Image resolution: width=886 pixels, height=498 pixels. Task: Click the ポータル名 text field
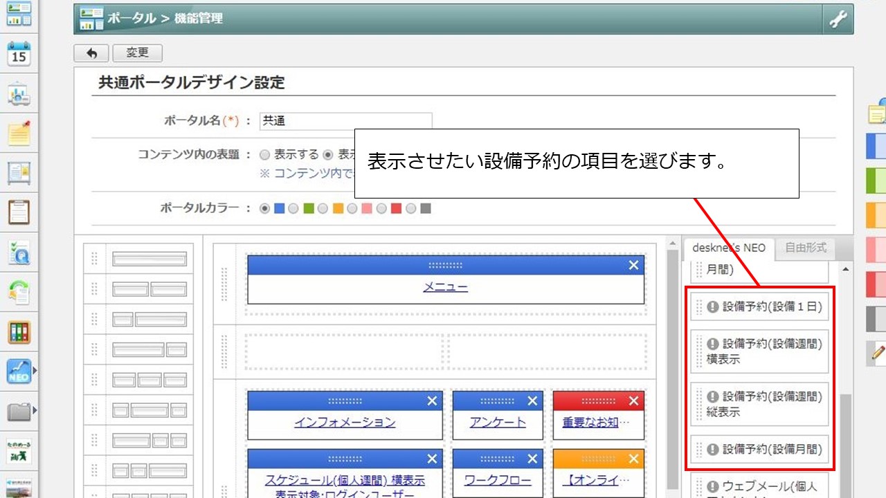coord(345,121)
